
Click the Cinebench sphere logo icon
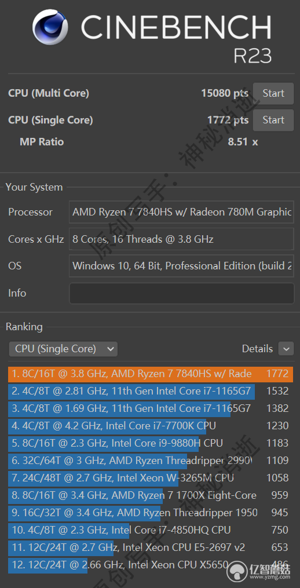pos(50,27)
